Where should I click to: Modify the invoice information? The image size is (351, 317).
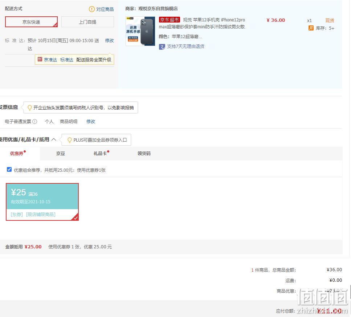[x=91, y=121]
